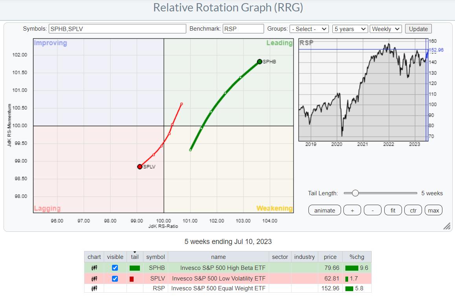The image size is (455, 297).
Task: Sort table by symbol column header
Action: 156,257
